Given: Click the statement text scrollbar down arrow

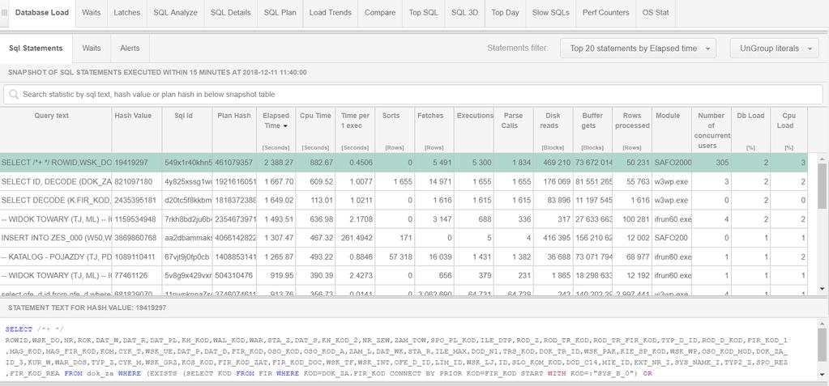Looking at the screenshot, I should click(822, 375).
